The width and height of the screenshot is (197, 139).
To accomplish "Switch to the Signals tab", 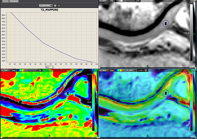I will [4, 2].
